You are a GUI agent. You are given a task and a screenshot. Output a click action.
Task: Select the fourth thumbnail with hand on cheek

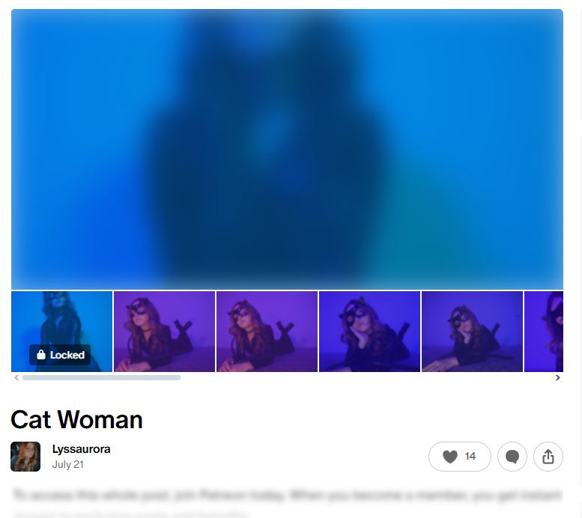click(x=370, y=332)
